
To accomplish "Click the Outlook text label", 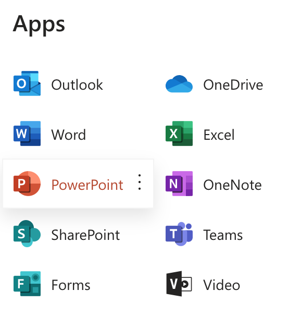I will click(x=77, y=84).
